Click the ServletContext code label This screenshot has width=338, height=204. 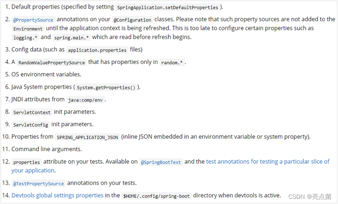tap(32, 112)
